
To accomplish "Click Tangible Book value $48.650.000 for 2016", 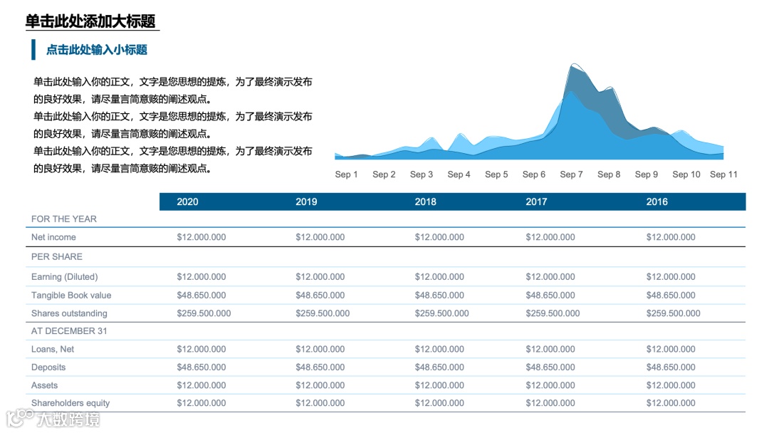I will pyautogui.click(x=671, y=296).
